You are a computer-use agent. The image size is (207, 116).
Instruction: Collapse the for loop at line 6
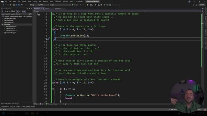pyautogui.click(x=53, y=29)
